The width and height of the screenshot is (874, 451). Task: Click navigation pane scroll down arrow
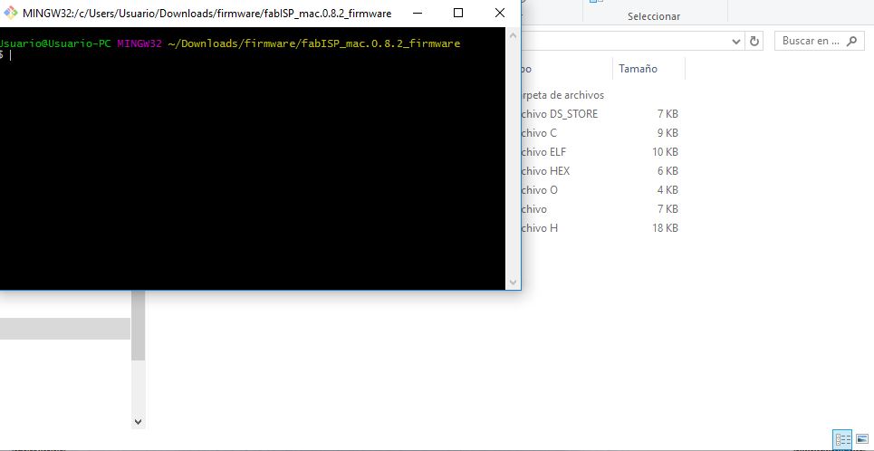click(139, 422)
